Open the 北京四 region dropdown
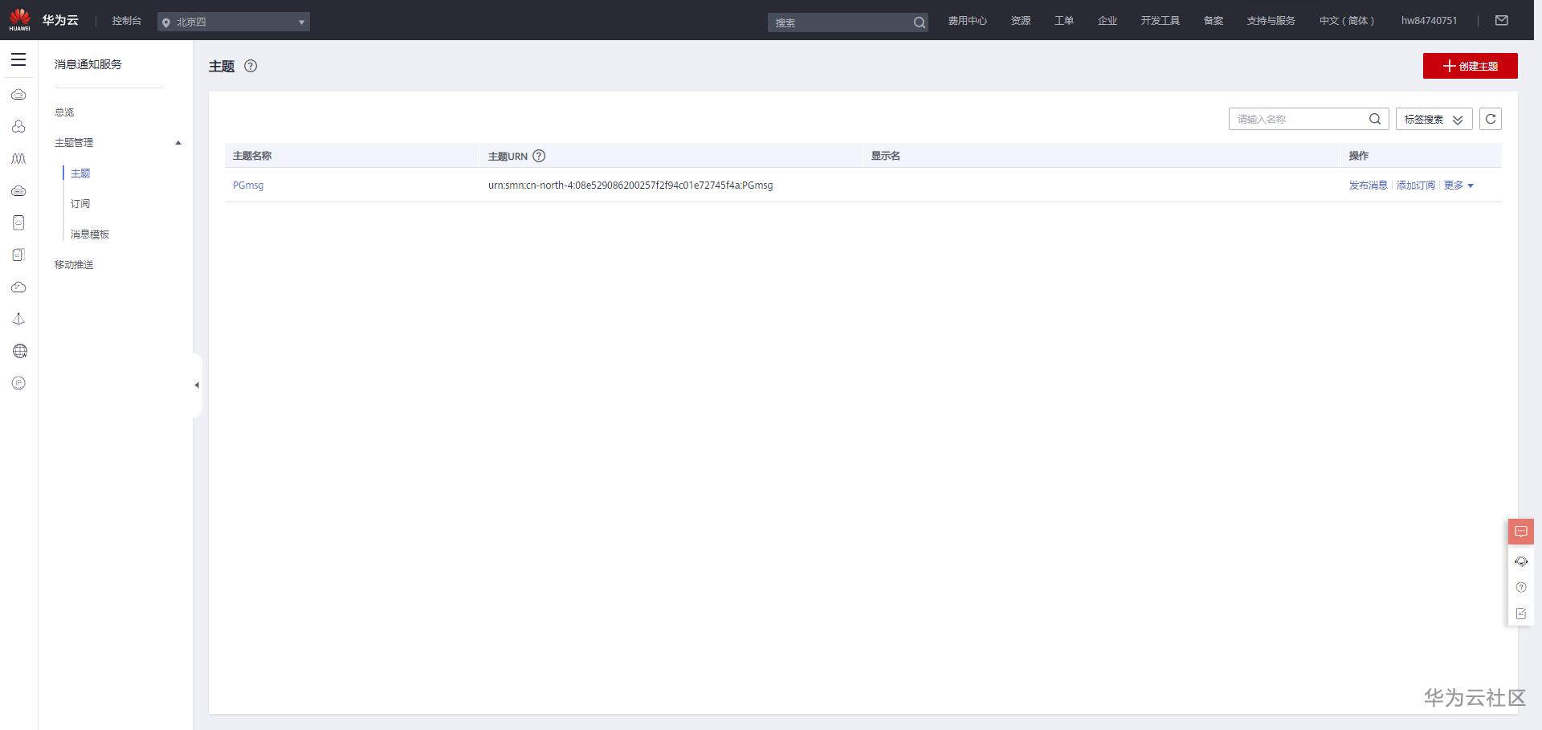Image resolution: width=1542 pixels, height=730 pixels. pyautogui.click(x=234, y=22)
